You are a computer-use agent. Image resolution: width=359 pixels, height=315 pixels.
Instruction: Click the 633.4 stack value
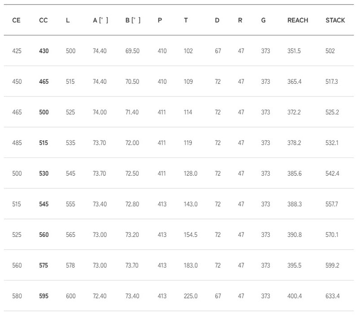[x=333, y=296]
